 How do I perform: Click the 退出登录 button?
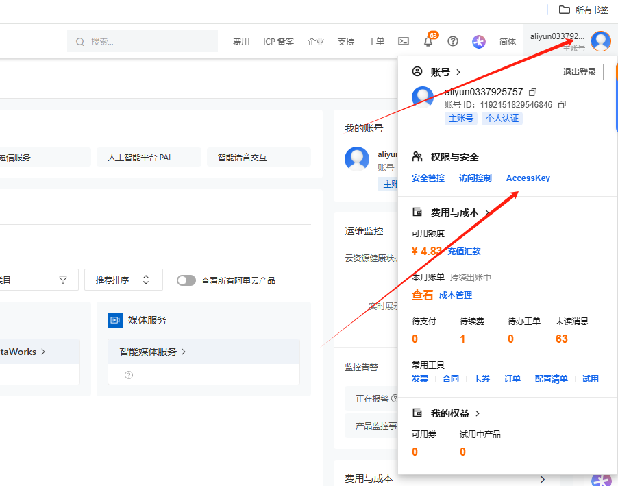point(580,72)
